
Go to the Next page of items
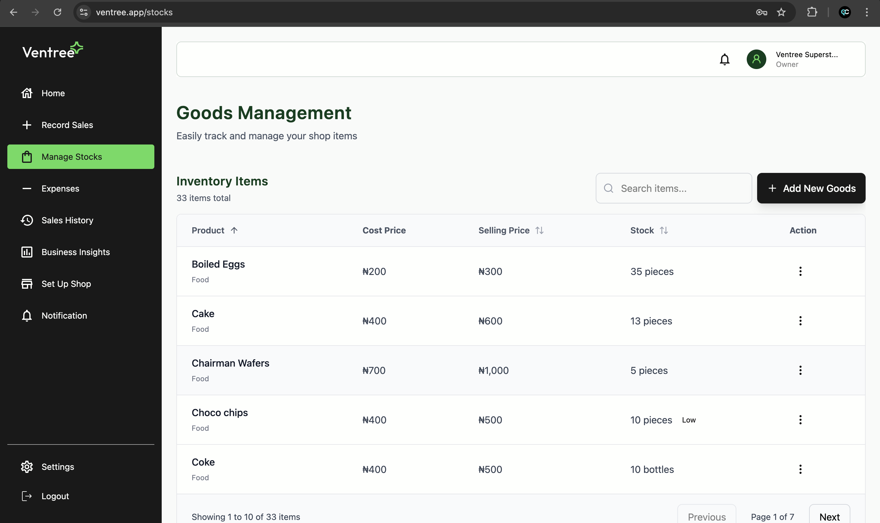coord(830,517)
